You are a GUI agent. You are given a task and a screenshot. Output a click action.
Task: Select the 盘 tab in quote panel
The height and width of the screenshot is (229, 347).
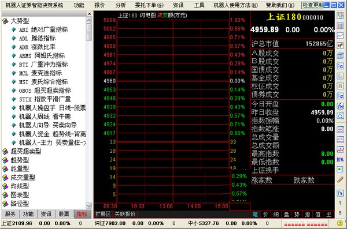[286, 215]
